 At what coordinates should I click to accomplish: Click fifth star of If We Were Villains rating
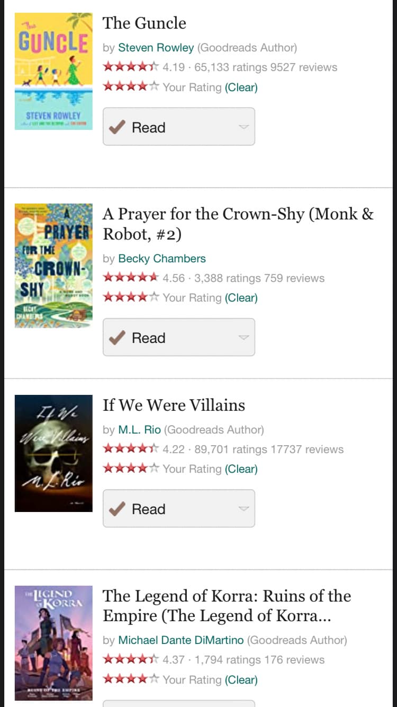(154, 469)
